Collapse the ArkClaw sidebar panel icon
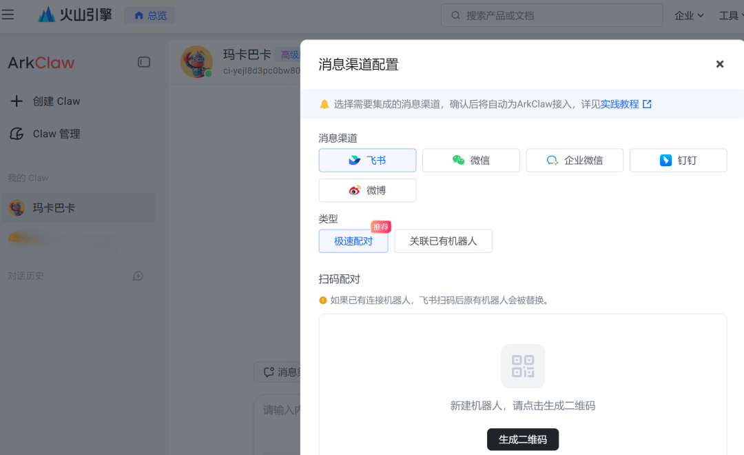 click(144, 62)
